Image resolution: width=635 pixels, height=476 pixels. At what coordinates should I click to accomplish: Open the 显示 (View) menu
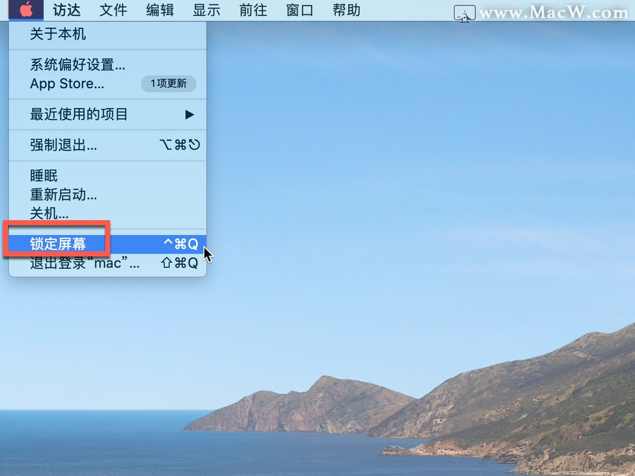[x=206, y=10]
